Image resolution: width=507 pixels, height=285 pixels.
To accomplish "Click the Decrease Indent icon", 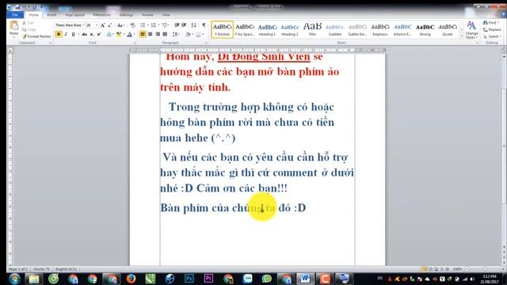I will [x=177, y=25].
